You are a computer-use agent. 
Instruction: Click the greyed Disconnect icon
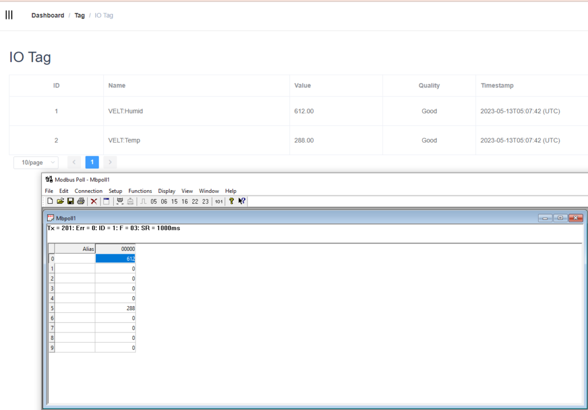tap(130, 201)
